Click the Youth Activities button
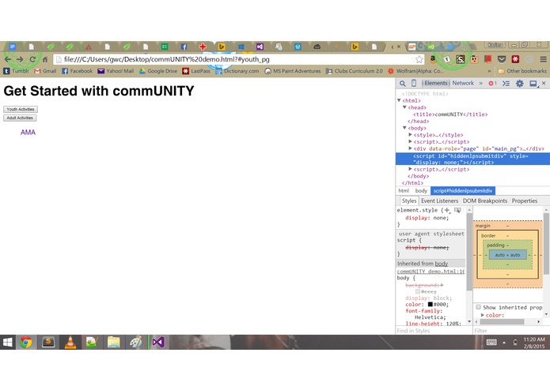550x390 pixels. 21,110
